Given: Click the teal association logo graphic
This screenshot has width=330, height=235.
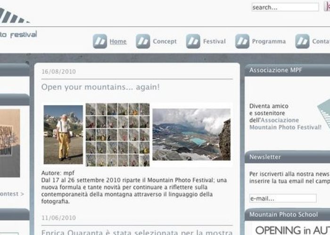Looking at the screenshot, I should (324, 114).
